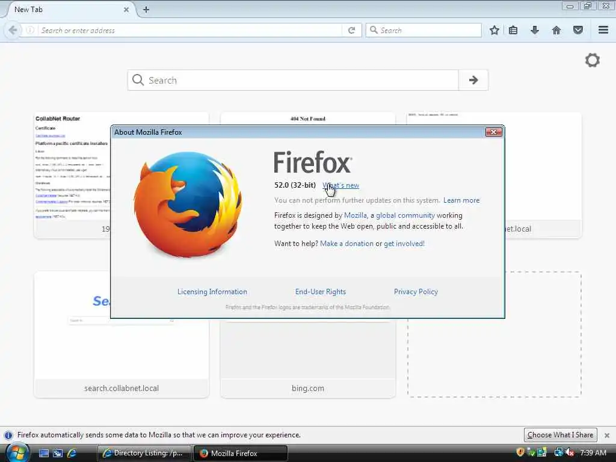Open Licensing Information link
This screenshot has width=616, height=462.
click(212, 292)
